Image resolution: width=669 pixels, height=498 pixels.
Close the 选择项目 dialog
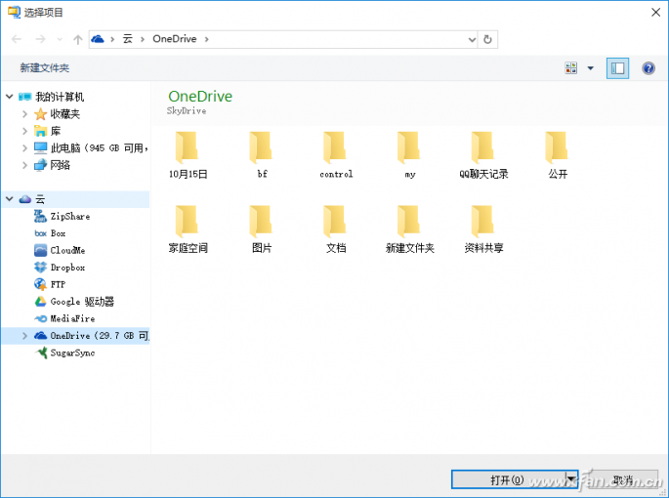pyautogui.click(x=655, y=13)
